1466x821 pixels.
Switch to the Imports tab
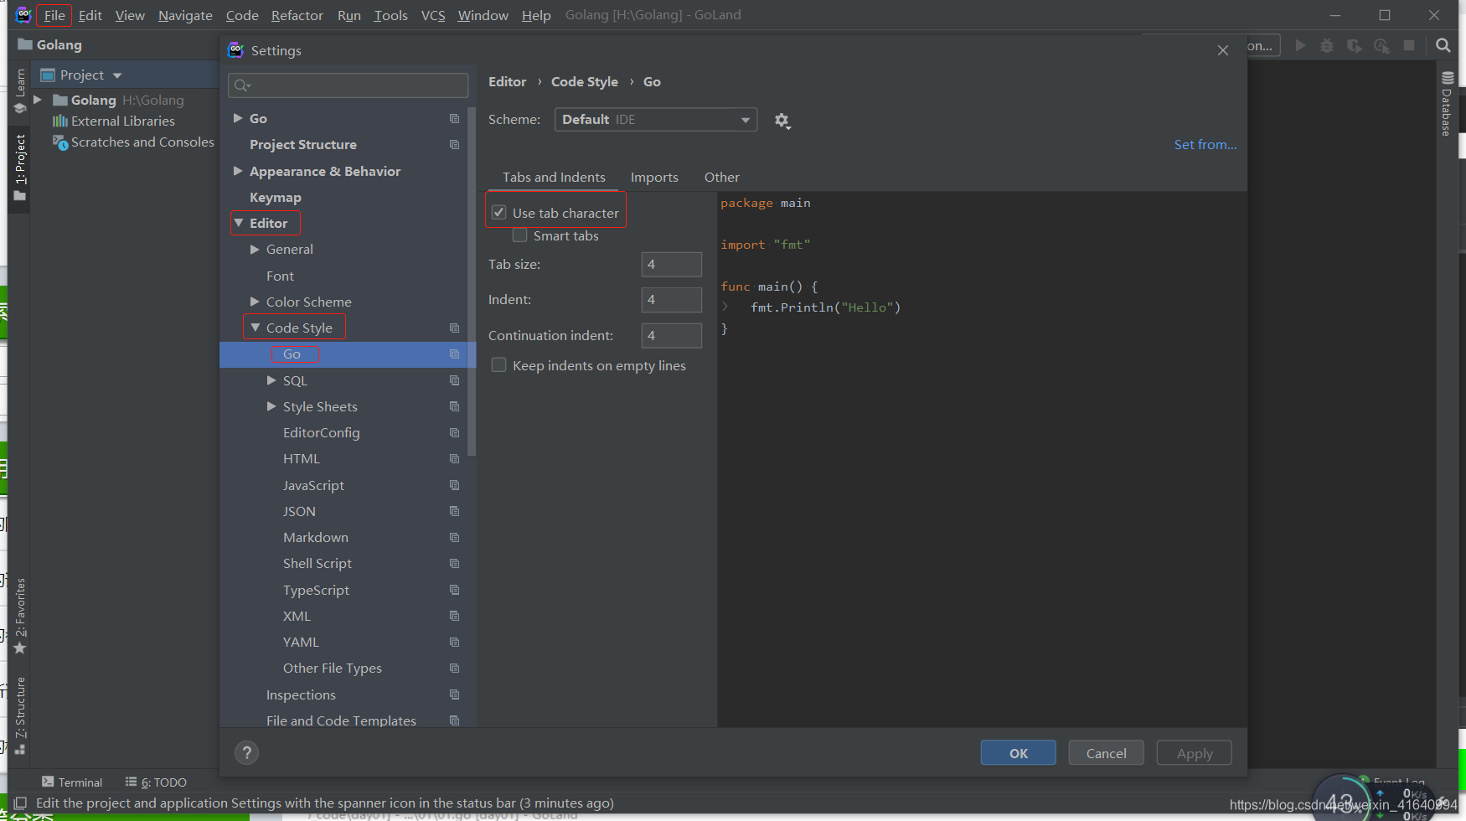tap(654, 178)
